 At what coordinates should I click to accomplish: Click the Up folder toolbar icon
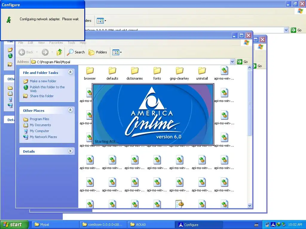click(59, 52)
